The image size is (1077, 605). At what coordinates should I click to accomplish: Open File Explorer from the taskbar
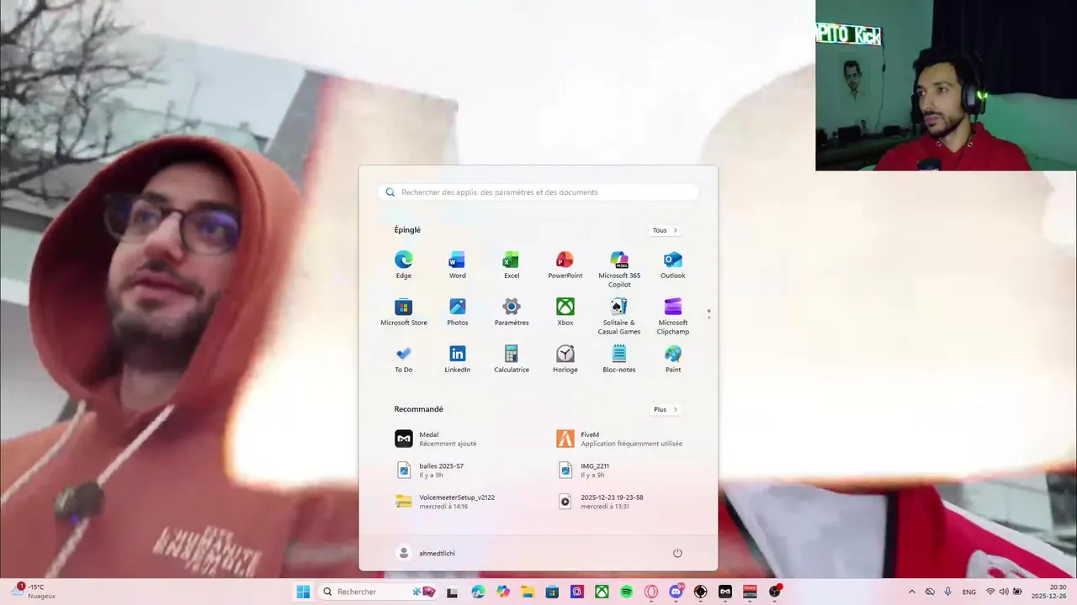[528, 592]
